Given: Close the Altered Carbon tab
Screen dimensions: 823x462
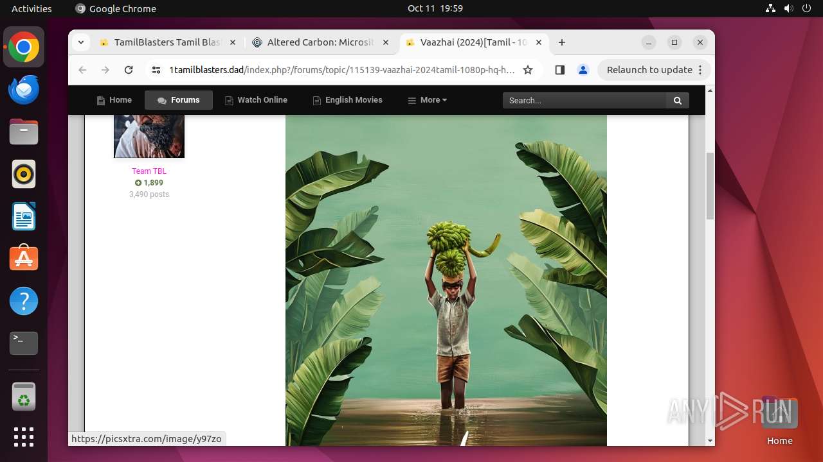Looking at the screenshot, I should point(386,42).
